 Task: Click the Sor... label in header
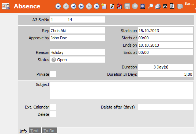tap(189, 4)
